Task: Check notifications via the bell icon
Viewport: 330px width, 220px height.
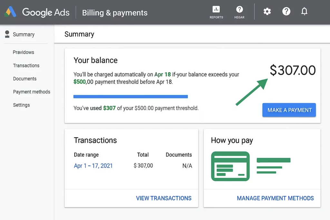Action: (x=304, y=11)
